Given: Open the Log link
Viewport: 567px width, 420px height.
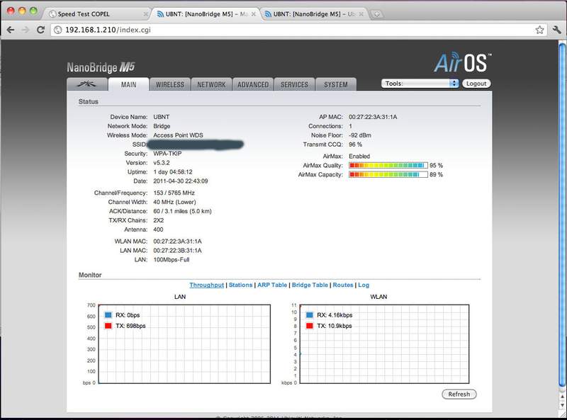Looking at the screenshot, I should pos(364,285).
